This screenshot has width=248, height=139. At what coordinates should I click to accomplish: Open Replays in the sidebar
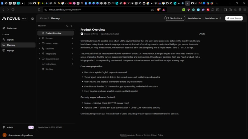[x=10, y=51]
